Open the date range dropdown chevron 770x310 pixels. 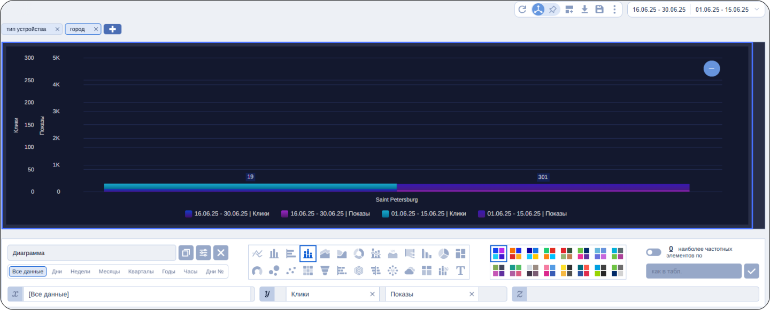click(x=757, y=10)
